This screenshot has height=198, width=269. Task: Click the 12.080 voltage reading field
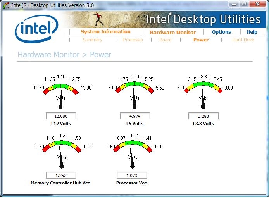(61, 116)
